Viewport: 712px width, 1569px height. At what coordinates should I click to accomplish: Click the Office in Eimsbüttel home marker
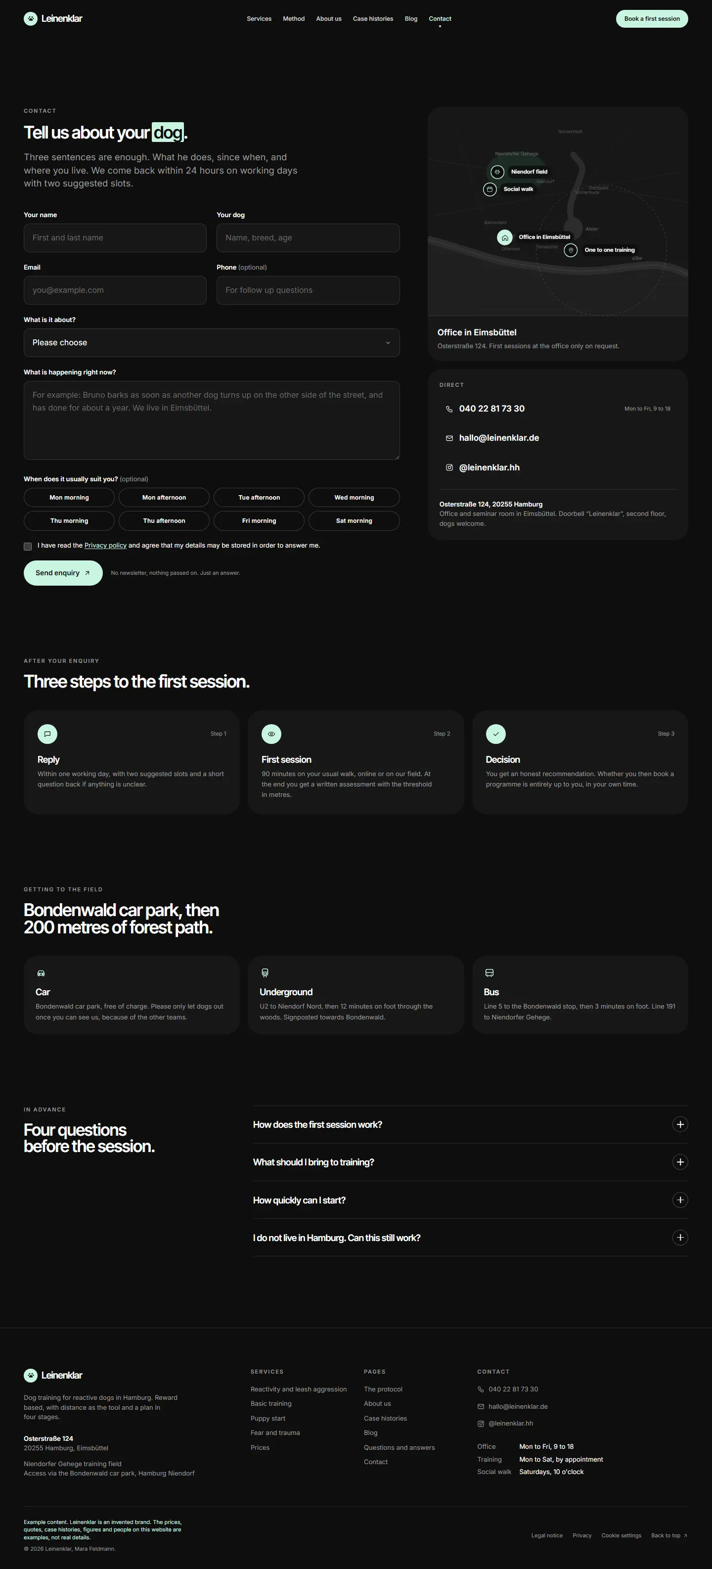pos(504,237)
